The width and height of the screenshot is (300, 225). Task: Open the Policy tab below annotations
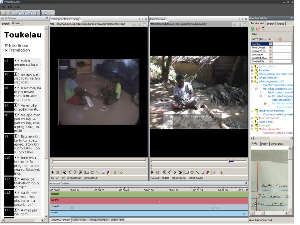coord(264,144)
